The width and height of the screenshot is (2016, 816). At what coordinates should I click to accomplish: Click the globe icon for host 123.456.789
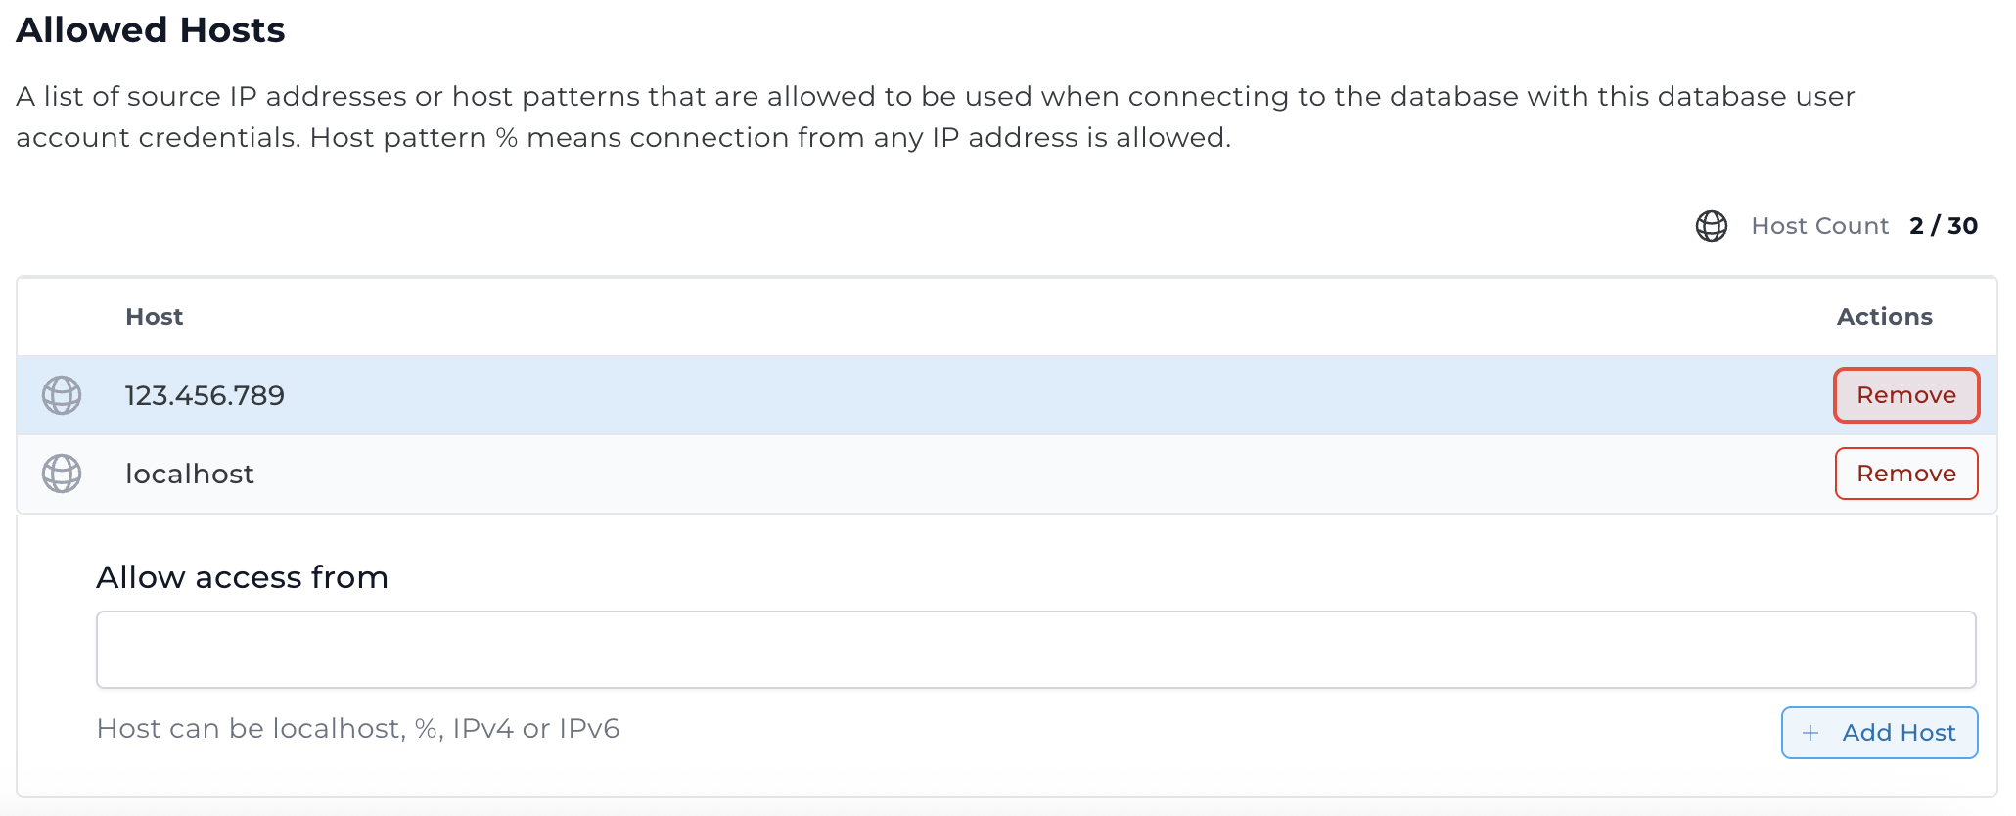(x=62, y=395)
